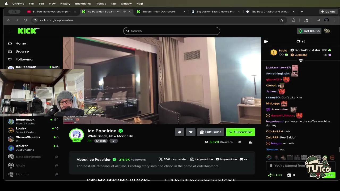
Task: Mute Ice Poseidon tab audio icon
Action: point(124,12)
